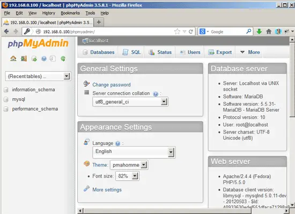Screen dimensions: 295x214
Task: Open the URL history dropdown arrow
Action: tap(185, 32)
